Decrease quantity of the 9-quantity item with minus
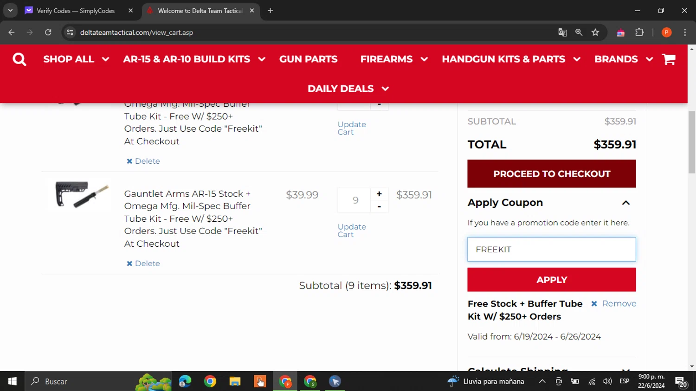Viewport: 696px width, 391px height. coord(379,206)
